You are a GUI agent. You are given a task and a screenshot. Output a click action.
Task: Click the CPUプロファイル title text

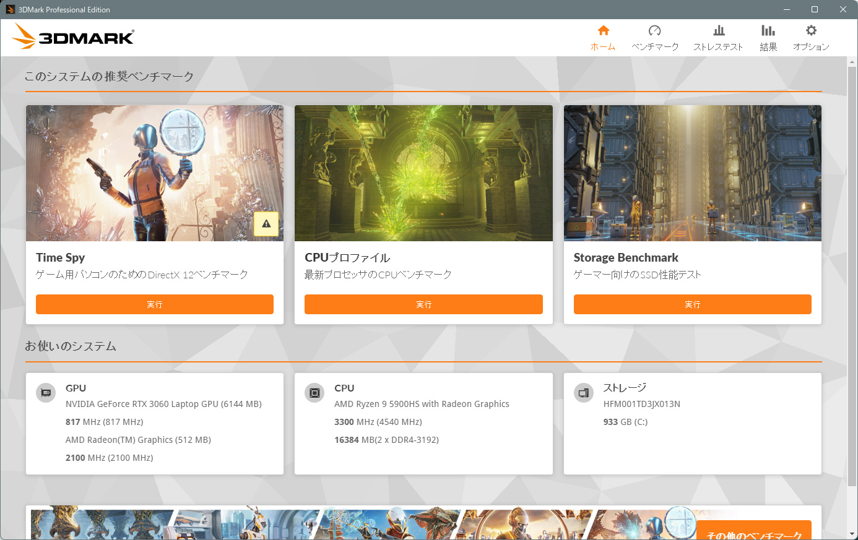[347, 257]
